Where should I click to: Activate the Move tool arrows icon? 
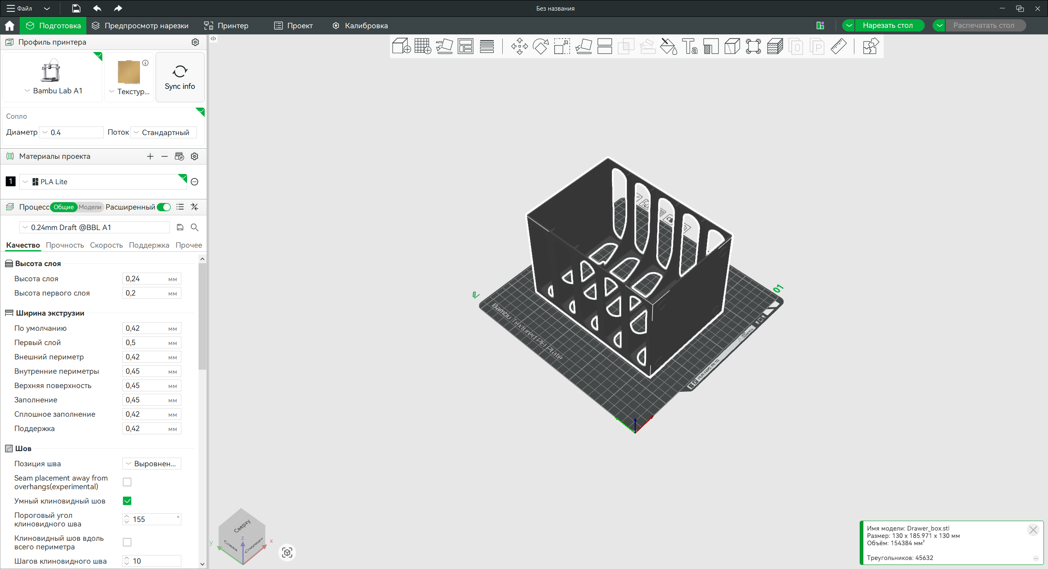point(519,46)
